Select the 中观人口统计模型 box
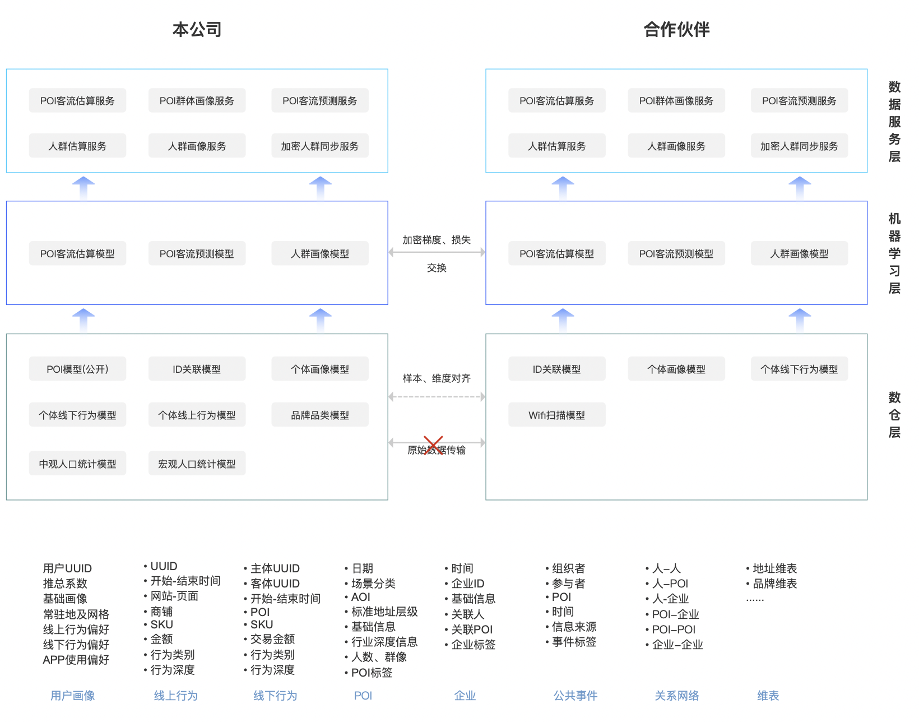Viewport: 919px width, 722px height. coord(77,464)
